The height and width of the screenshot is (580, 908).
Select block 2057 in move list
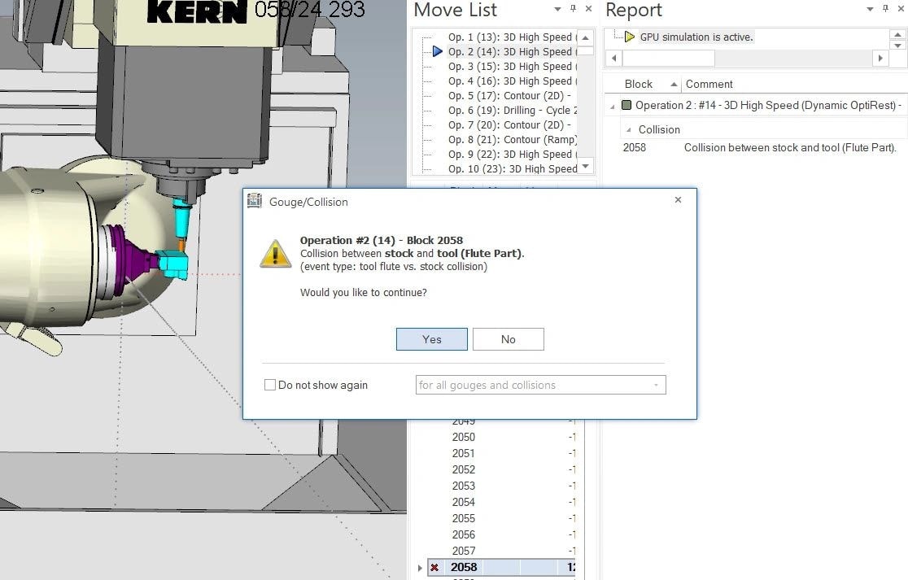[463, 551]
